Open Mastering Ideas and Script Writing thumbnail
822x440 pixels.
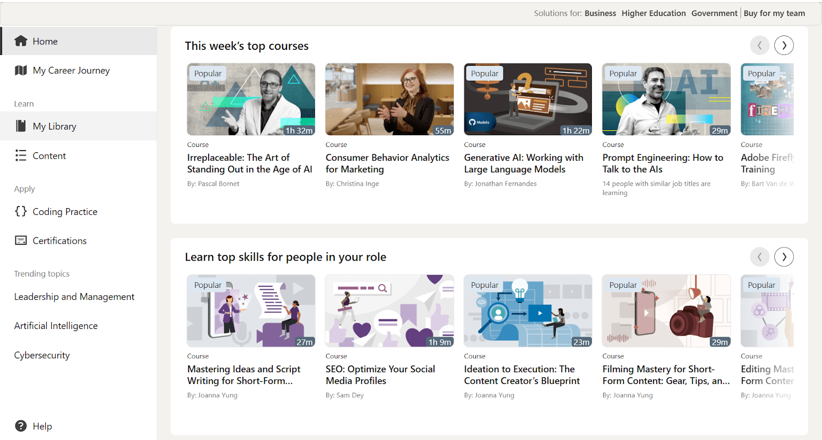pyautogui.click(x=251, y=310)
